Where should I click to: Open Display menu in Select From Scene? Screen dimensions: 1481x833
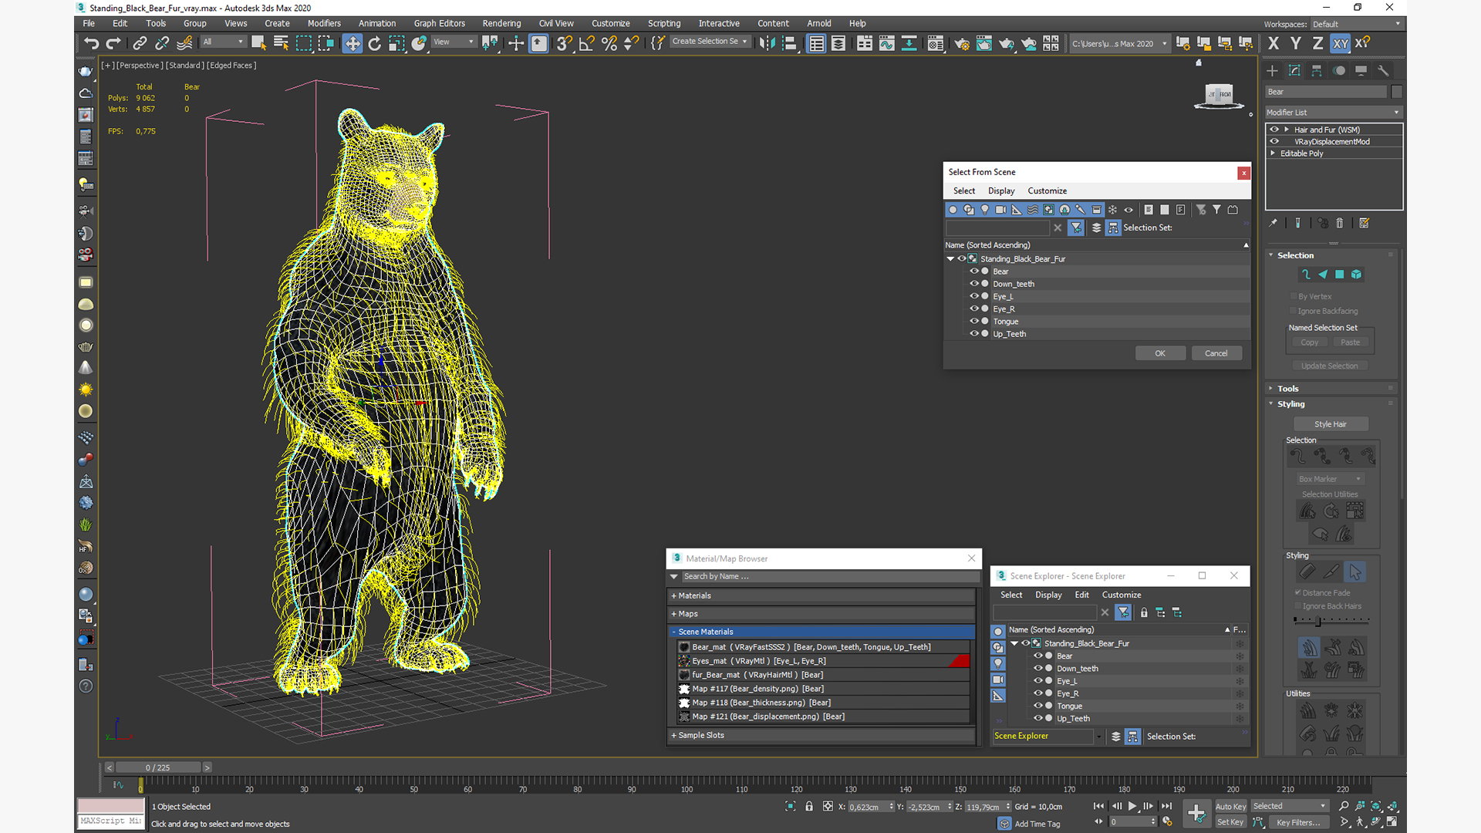1001,191
